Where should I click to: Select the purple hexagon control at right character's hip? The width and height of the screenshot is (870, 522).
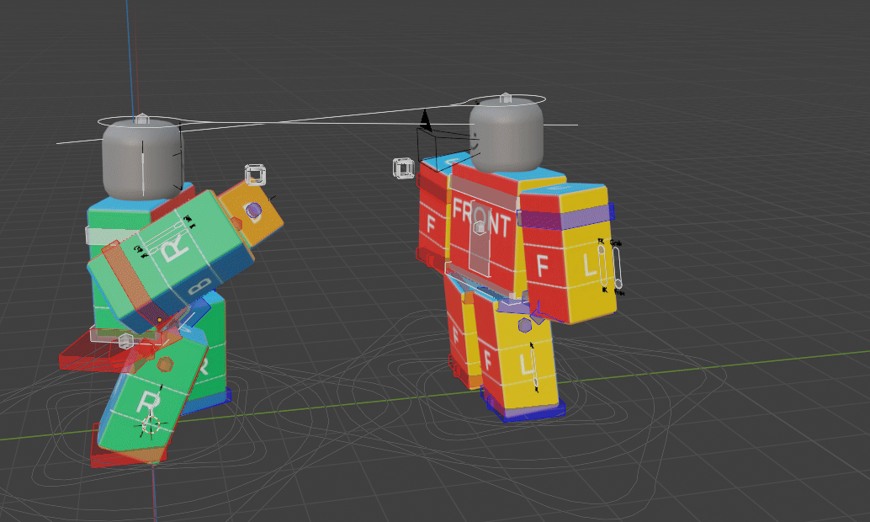(x=524, y=325)
